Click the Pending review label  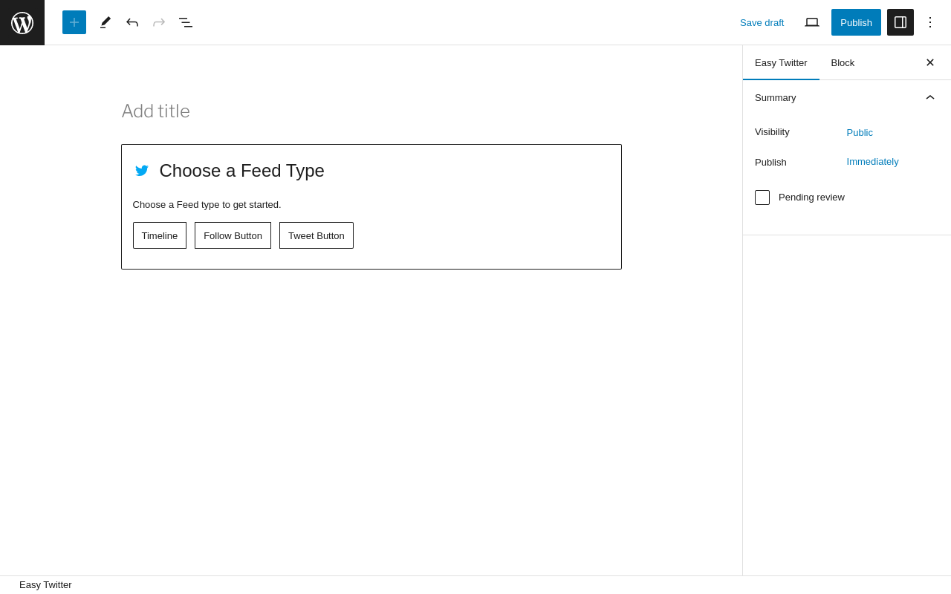(x=811, y=198)
